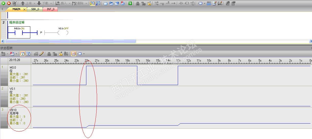Insert horizontal line arrow icon
The width and height of the screenshot is (312, 139).
coord(173,3)
